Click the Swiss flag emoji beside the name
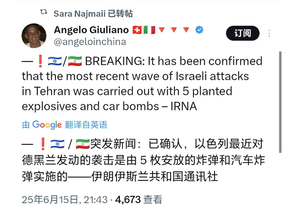 [137, 30]
